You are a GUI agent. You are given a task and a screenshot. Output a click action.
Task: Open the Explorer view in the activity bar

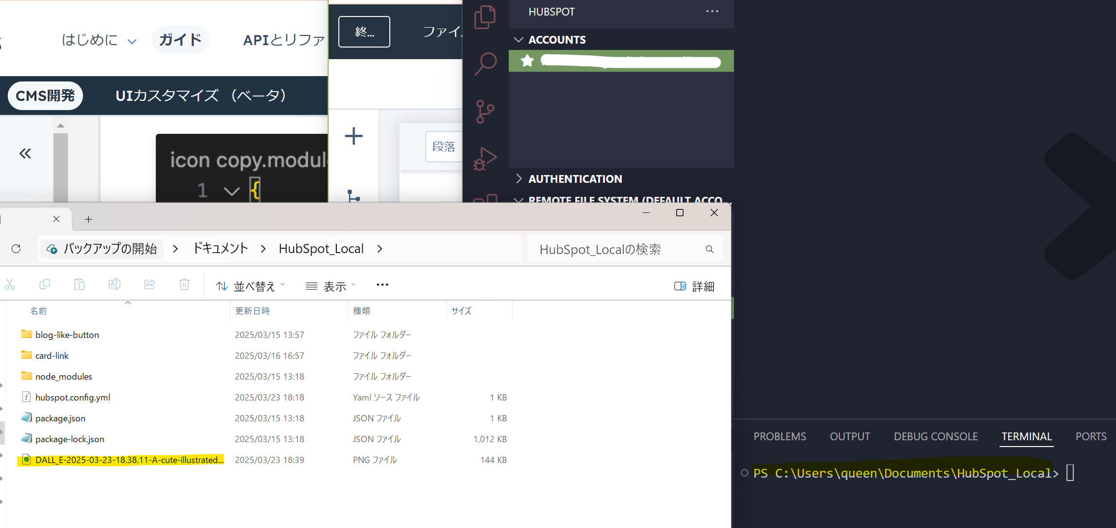click(485, 16)
